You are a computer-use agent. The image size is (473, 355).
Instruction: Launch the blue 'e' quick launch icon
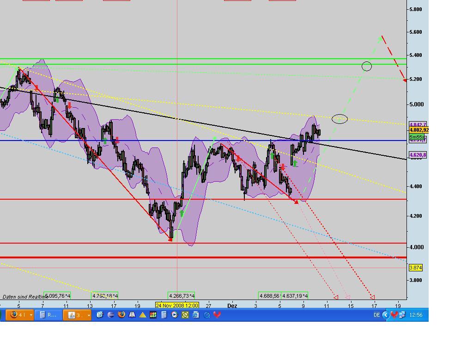(x=100, y=315)
